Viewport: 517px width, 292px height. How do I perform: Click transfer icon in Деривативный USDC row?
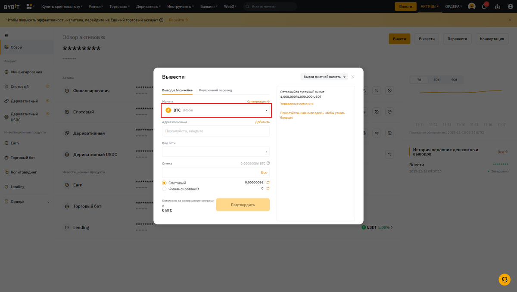(389, 154)
